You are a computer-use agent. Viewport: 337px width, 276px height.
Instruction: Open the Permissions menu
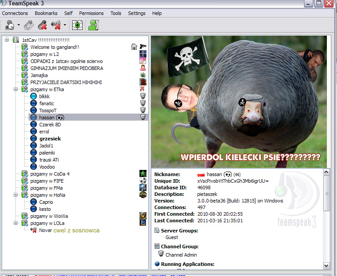click(x=92, y=13)
